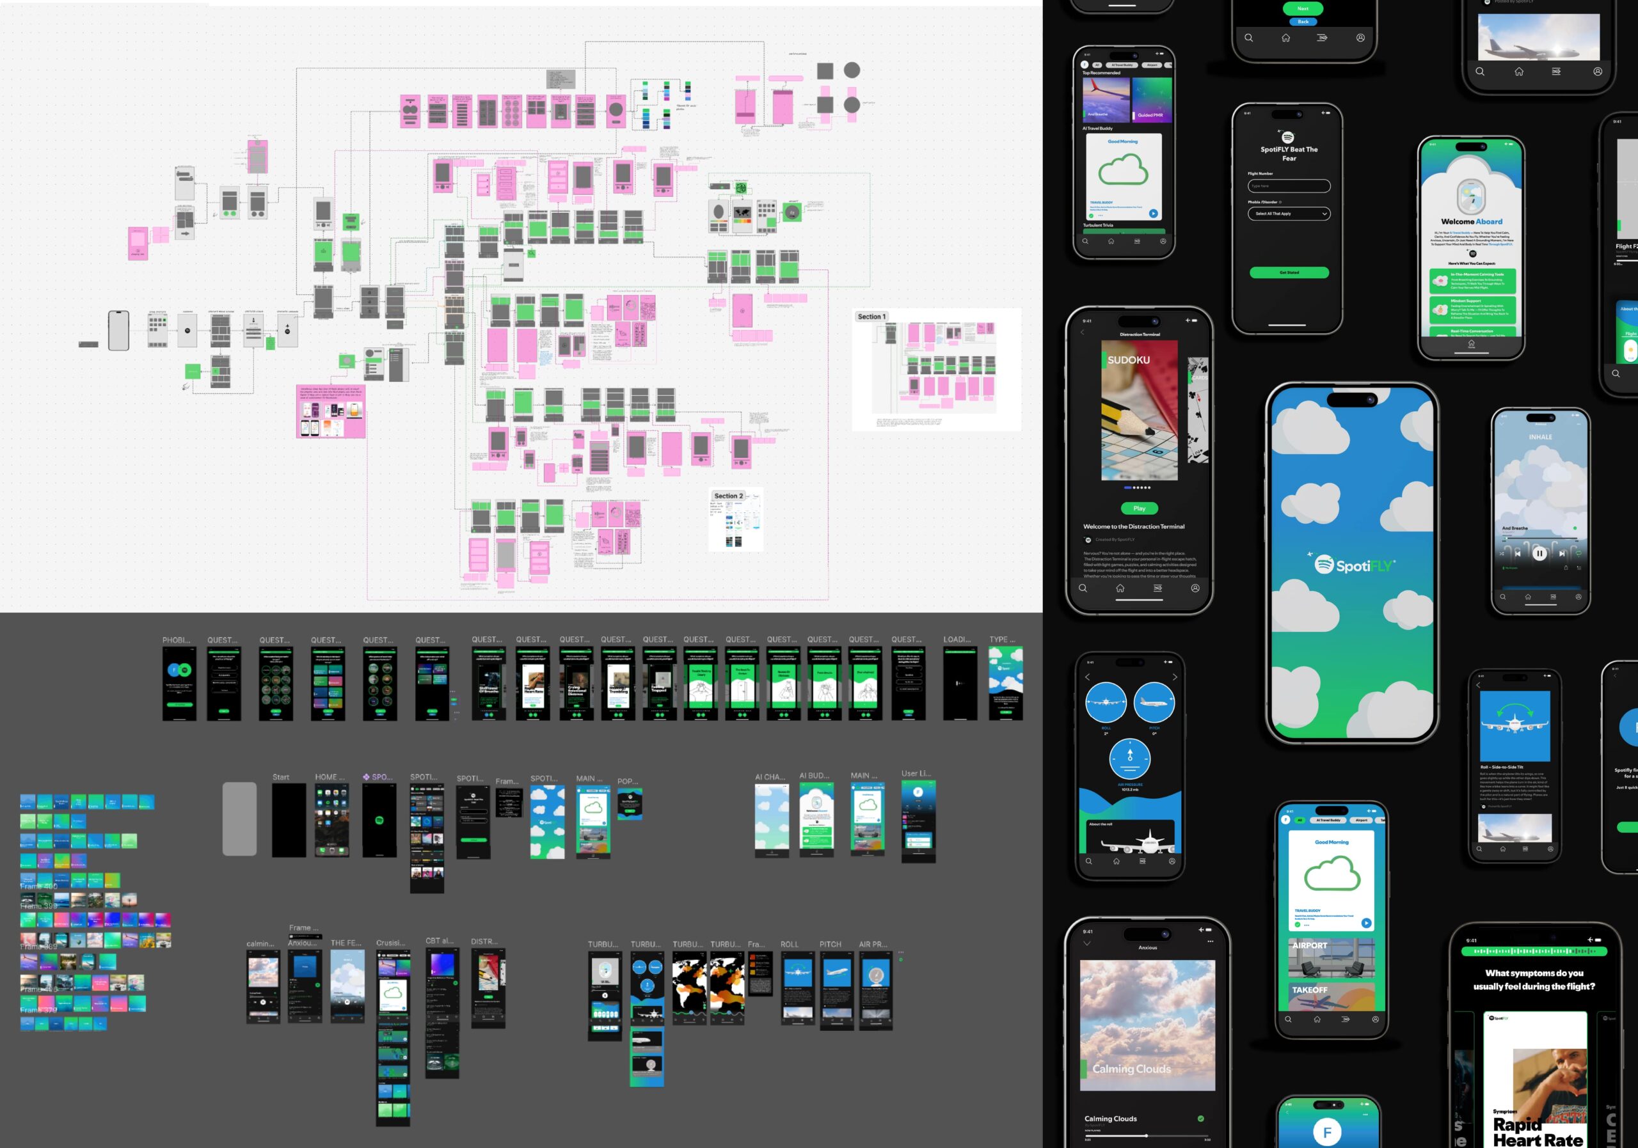Tap the home icon in the Distraction Terminal phone
1638x1148 pixels.
[1120, 588]
